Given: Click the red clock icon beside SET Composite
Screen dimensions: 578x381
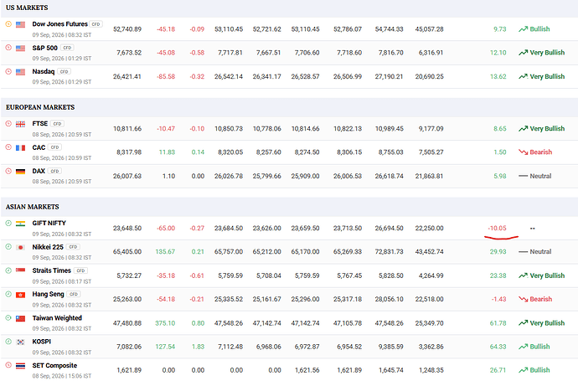Looking at the screenshot, I should (x=8, y=365).
